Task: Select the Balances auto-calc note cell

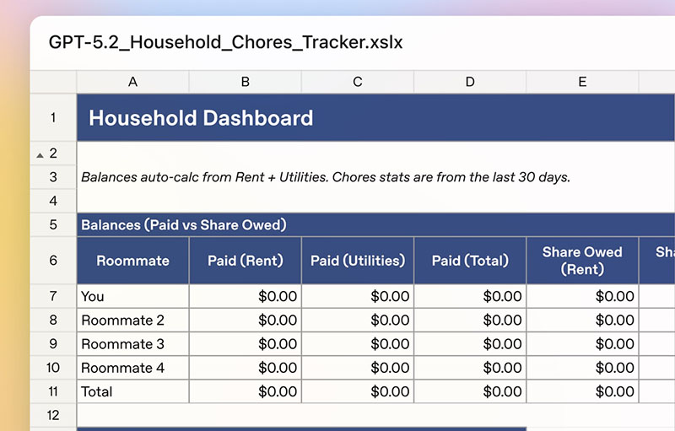Action: point(326,177)
